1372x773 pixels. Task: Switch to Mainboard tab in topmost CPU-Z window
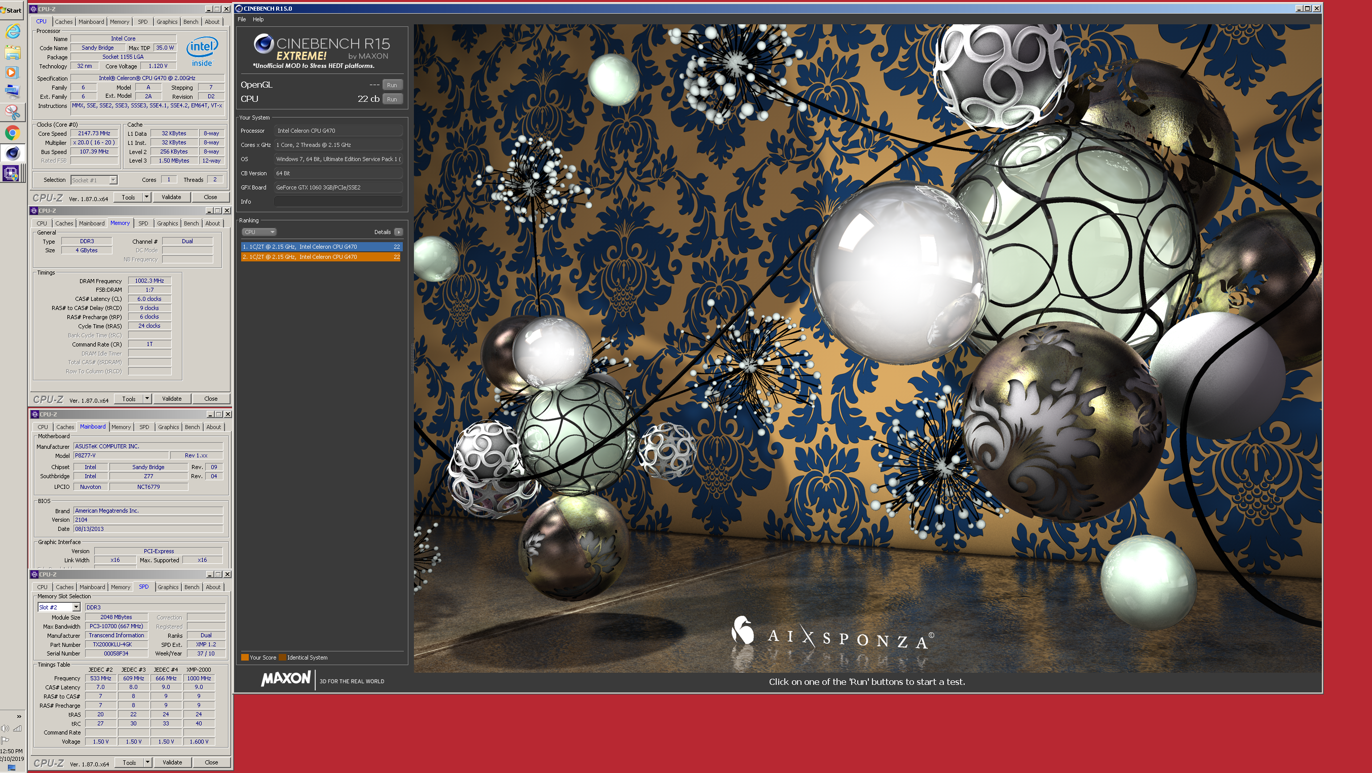pyautogui.click(x=91, y=22)
